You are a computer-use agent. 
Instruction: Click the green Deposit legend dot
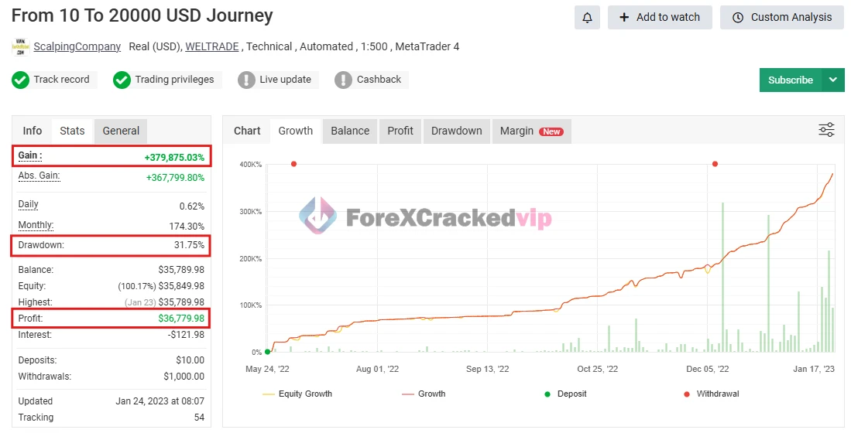tap(547, 394)
